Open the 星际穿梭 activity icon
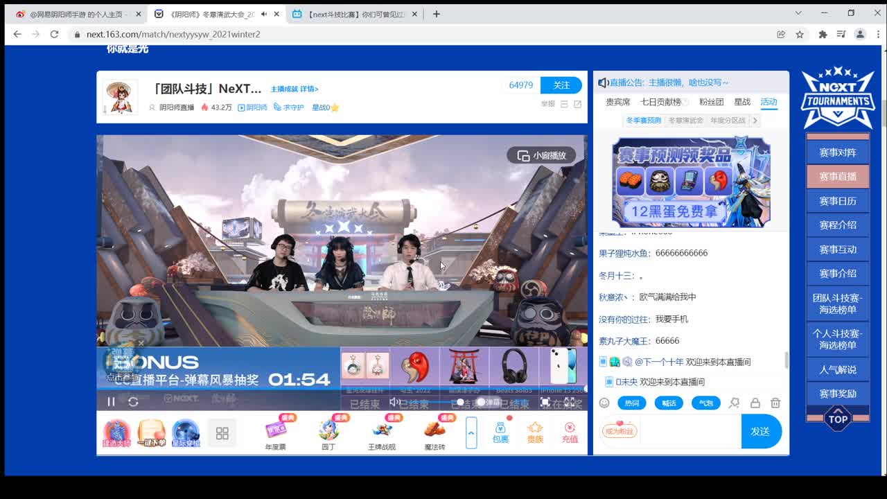 [x=186, y=433]
